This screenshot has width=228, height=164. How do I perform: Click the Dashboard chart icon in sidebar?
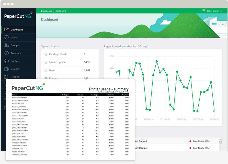pos(7,30)
